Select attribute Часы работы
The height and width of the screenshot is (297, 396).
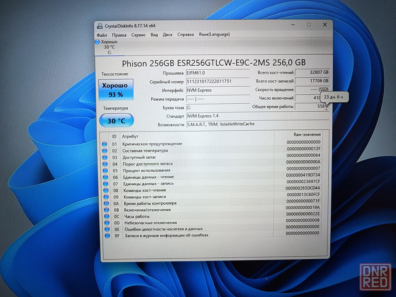[x=137, y=217]
